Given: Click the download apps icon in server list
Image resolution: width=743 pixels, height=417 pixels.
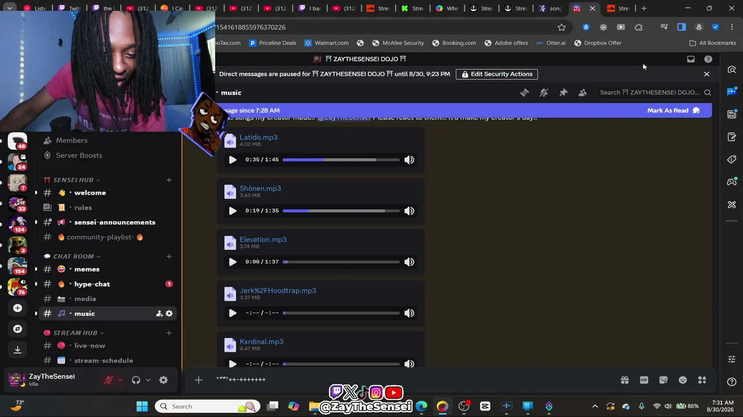Looking at the screenshot, I should click(17, 349).
